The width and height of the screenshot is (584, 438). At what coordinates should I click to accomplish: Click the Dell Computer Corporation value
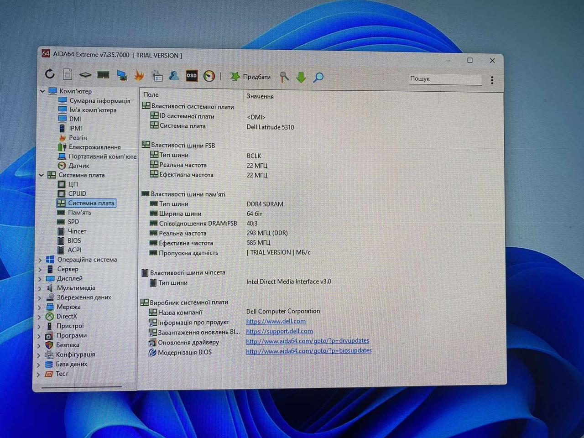(283, 311)
